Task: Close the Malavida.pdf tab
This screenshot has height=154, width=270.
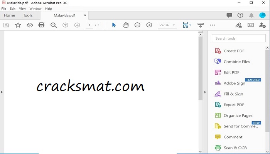Action: (85, 15)
